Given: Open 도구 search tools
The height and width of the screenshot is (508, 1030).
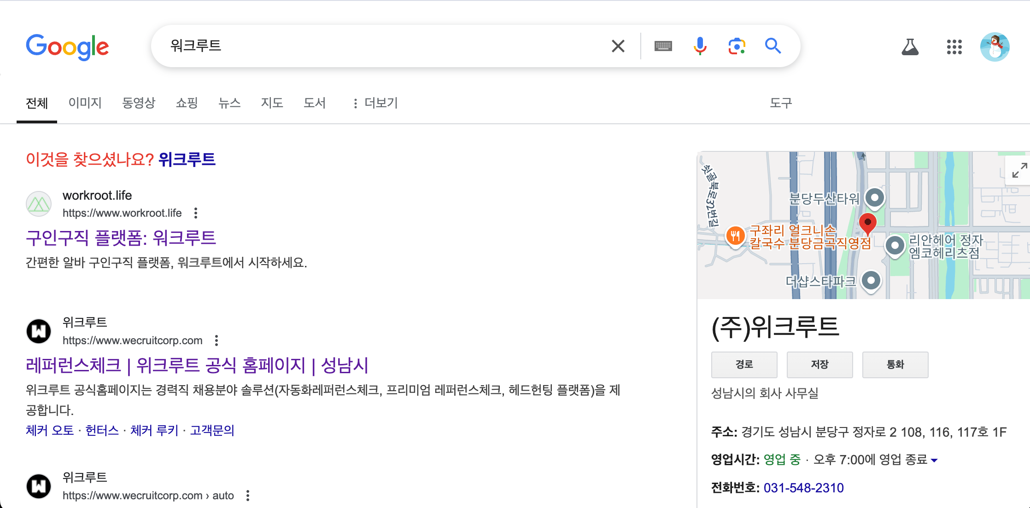Looking at the screenshot, I should 781,103.
